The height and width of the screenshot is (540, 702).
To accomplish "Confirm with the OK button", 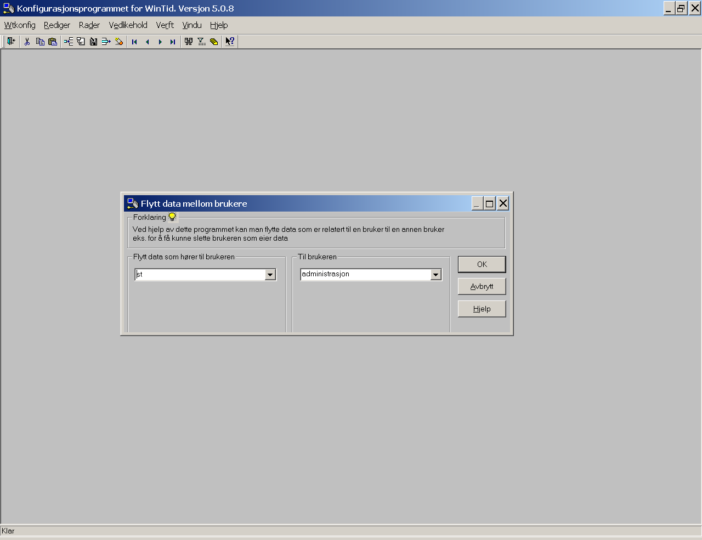I will point(482,264).
